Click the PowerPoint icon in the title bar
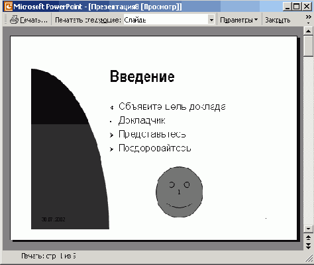The height and width of the screenshot is (265, 314). pyautogui.click(x=9, y=6)
